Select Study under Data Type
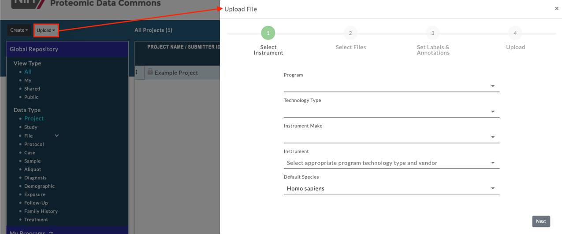The image size is (562, 234). pos(31,127)
